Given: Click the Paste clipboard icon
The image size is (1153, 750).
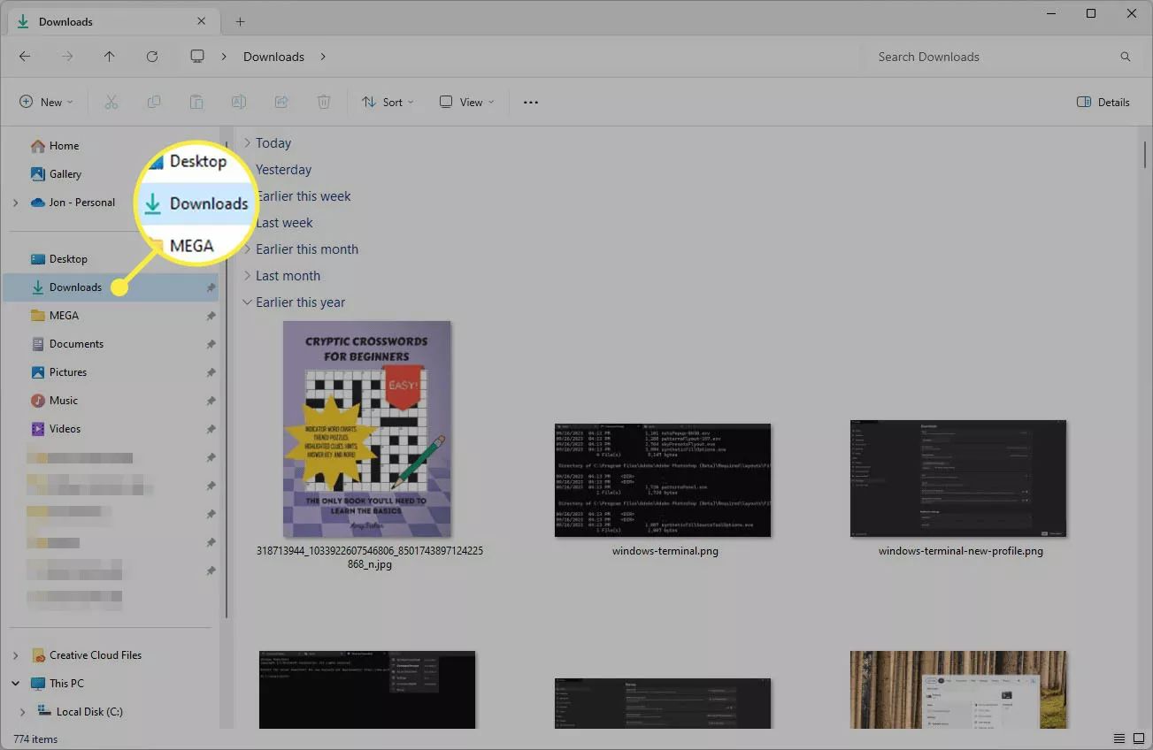Looking at the screenshot, I should point(196,102).
